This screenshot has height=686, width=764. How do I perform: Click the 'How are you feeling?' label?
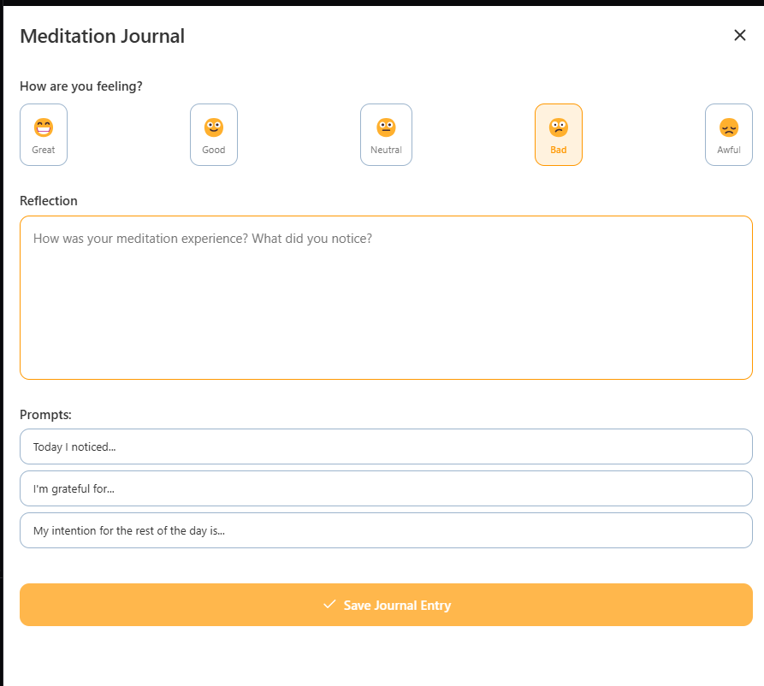tap(81, 86)
